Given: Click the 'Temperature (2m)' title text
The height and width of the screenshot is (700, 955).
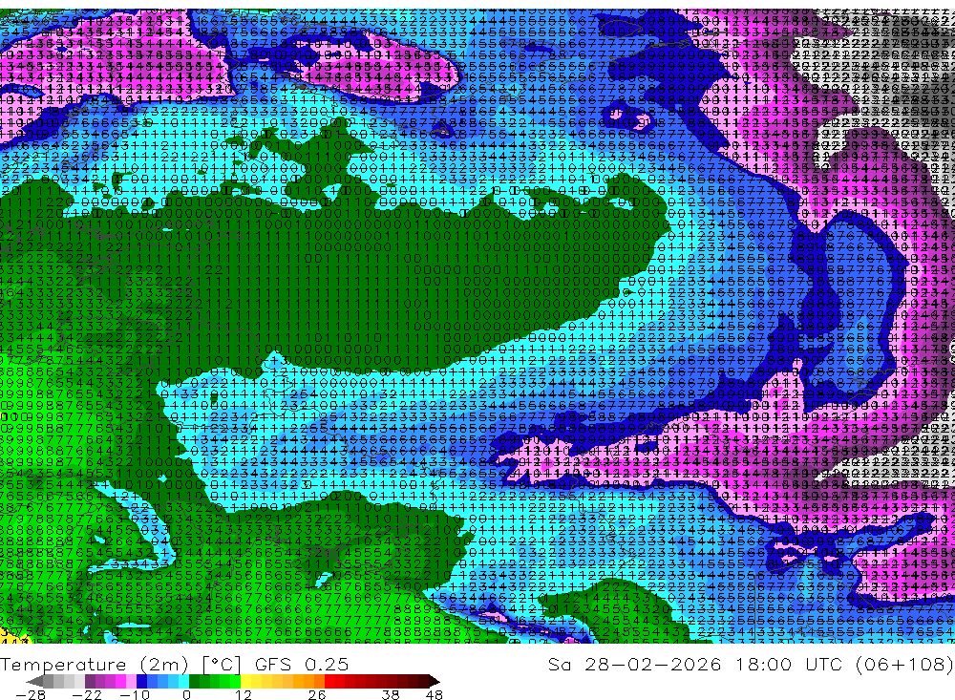Looking at the screenshot, I should pos(95,665).
